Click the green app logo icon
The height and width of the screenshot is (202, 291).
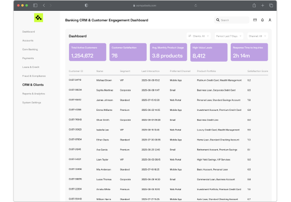click(x=38, y=18)
